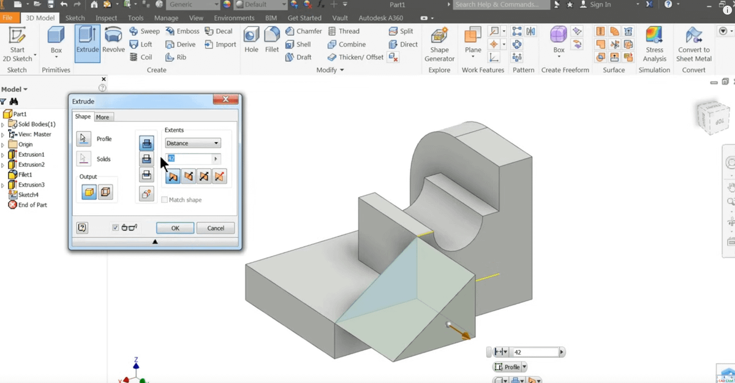Viewport: 735px width, 383px height.
Task: Use the Combine tool
Action: [x=347, y=44]
